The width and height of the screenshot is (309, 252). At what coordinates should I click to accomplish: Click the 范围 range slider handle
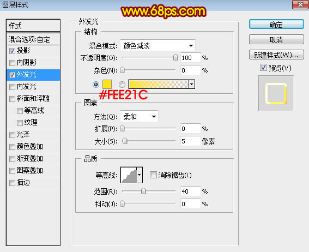click(x=143, y=191)
